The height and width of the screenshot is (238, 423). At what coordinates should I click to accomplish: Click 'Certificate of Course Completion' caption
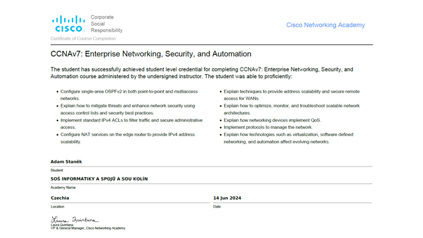point(83,38)
